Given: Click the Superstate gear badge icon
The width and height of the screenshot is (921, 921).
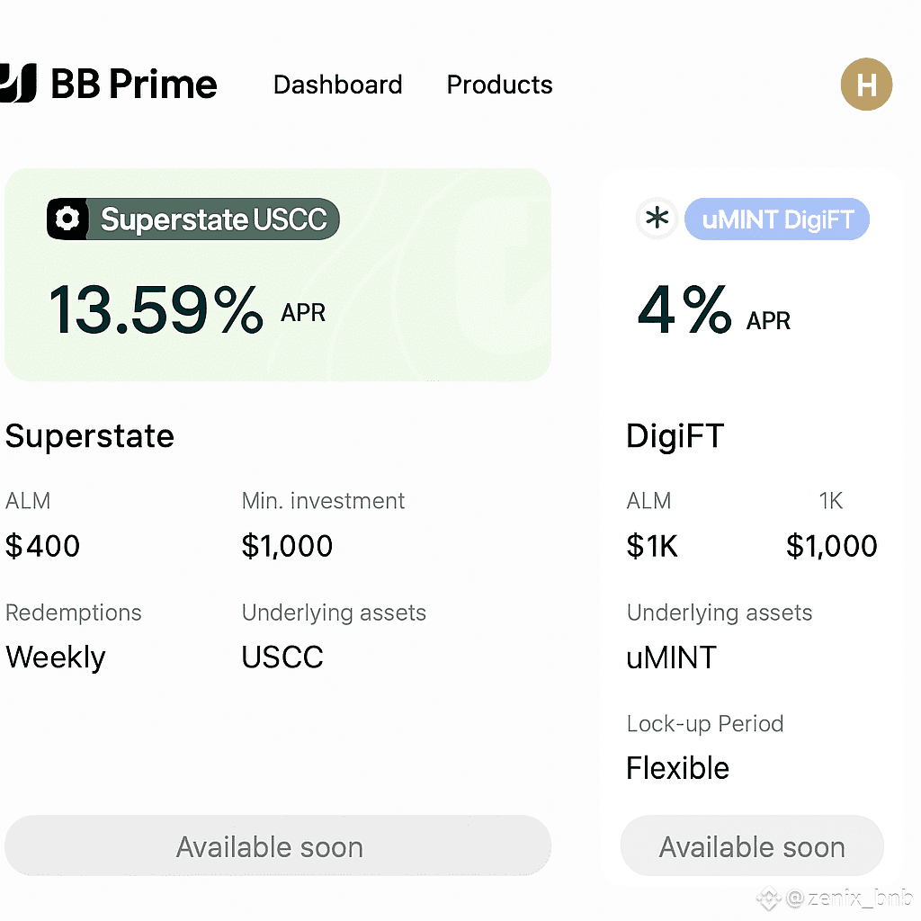Looking at the screenshot, I should coord(67,219).
